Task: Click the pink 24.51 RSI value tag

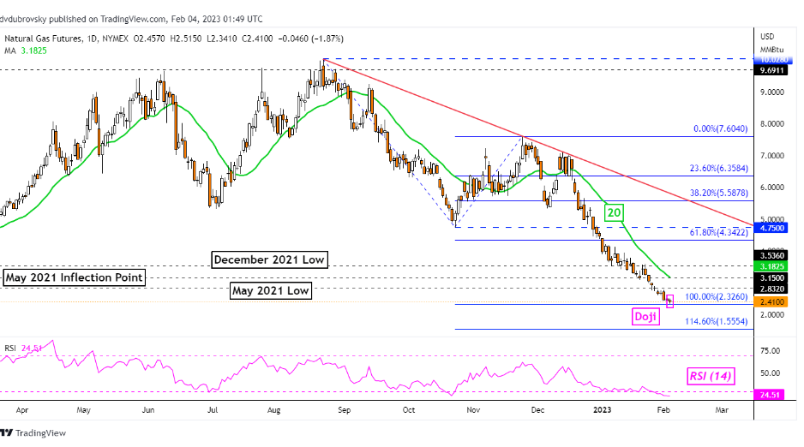Action: (769, 395)
